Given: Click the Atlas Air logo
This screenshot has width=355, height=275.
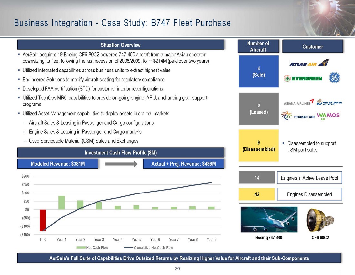Looking at the screenshot, I should coord(309,63).
